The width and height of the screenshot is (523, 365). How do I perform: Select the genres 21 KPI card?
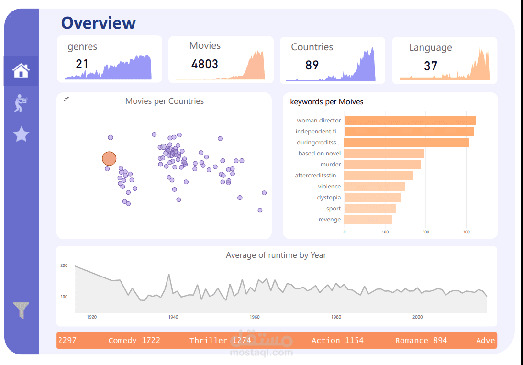tap(109, 59)
